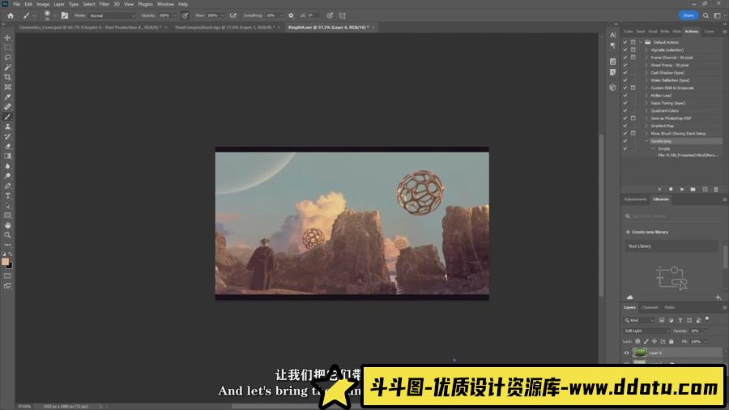This screenshot has height=410, width=729.
Task: Switch to the FinalComposition document tab
Action: click(x=224, y=28)
